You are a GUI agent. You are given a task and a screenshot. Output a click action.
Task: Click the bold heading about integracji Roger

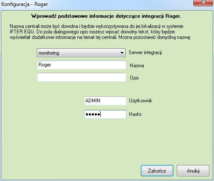tap(106, 16)
